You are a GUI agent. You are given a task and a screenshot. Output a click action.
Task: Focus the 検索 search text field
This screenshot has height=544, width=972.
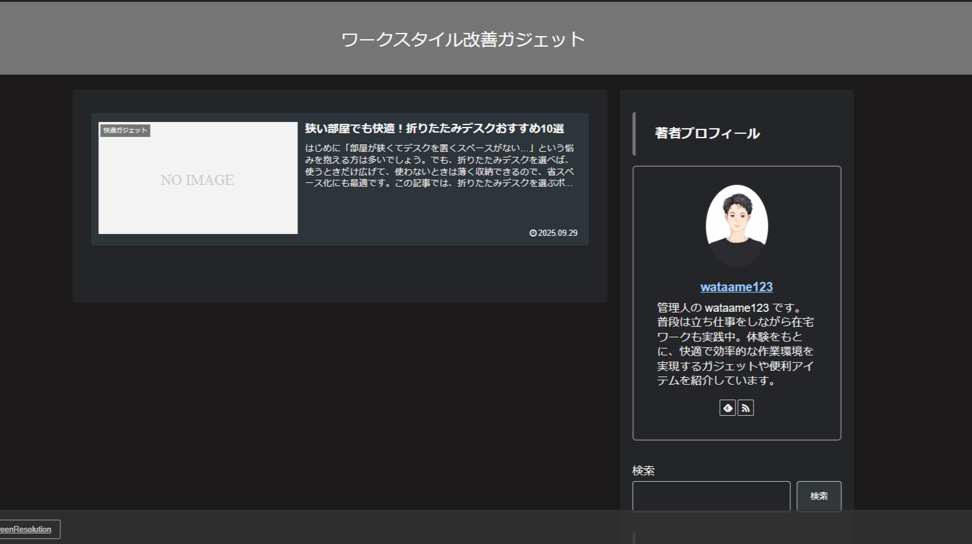pyautogui.click(x=711, y=496)
